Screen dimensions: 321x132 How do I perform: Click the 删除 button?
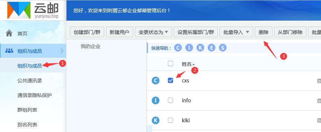click(263, 32)
